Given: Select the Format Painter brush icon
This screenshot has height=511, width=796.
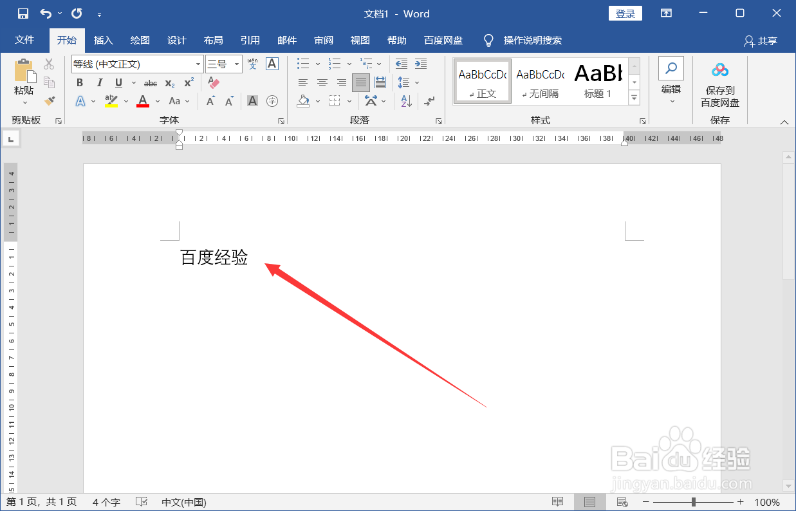Looking at the screenshot, I should click(x=50, y=100).
